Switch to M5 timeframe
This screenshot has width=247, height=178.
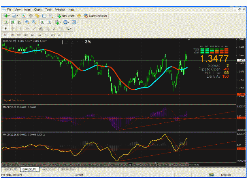tap(12, 35)
